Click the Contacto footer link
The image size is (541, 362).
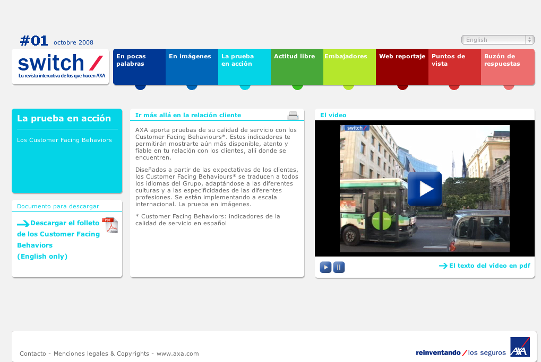point(33,354)
